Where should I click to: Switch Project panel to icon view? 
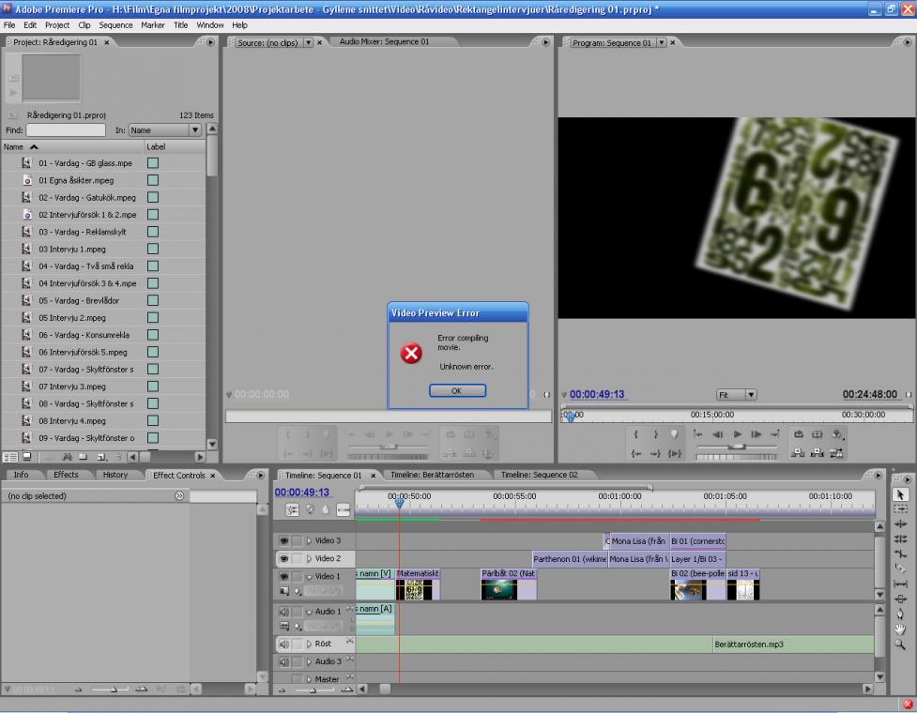26,457
